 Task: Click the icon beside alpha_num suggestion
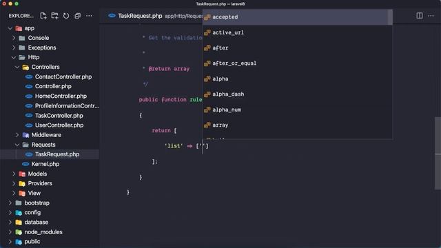207,110
